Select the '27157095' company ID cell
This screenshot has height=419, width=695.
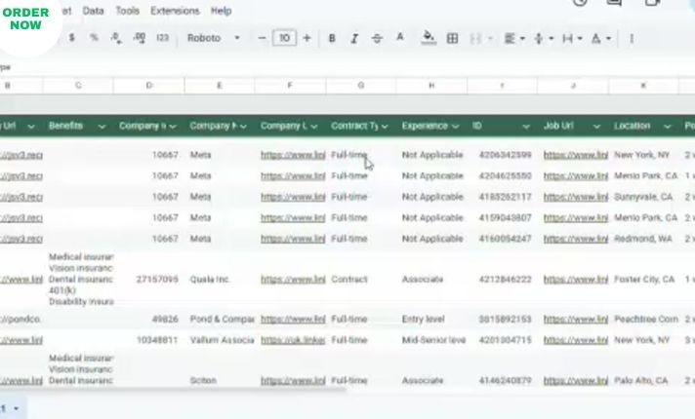pos(149,280)
